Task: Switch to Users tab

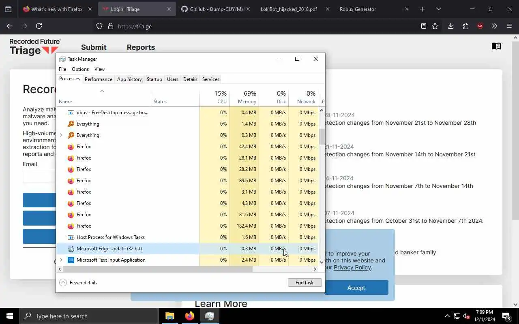Action: pyautogui.click(x=173, y=79)
